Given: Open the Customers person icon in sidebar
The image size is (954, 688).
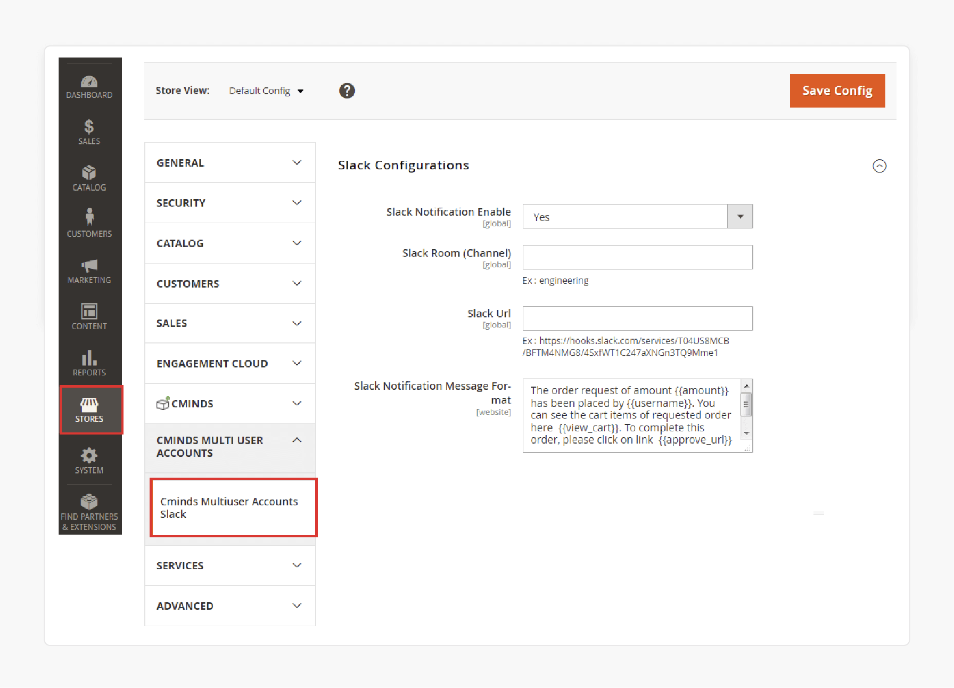Looking at the screenshot, I should click(89, 223).
